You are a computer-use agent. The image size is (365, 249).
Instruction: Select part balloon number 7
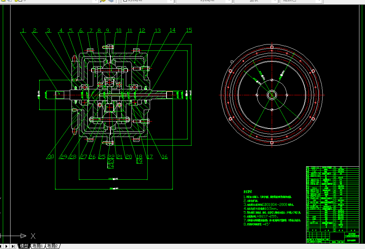coord(91,30)
